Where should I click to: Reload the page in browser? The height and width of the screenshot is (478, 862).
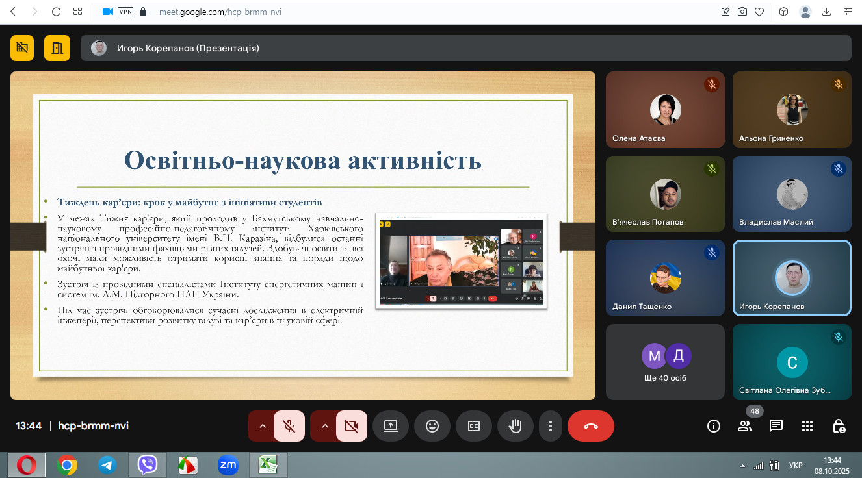56,12
